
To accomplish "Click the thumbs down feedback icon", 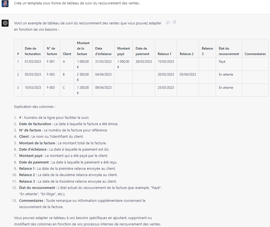I will pyautogui.click(x=174, y=22).
